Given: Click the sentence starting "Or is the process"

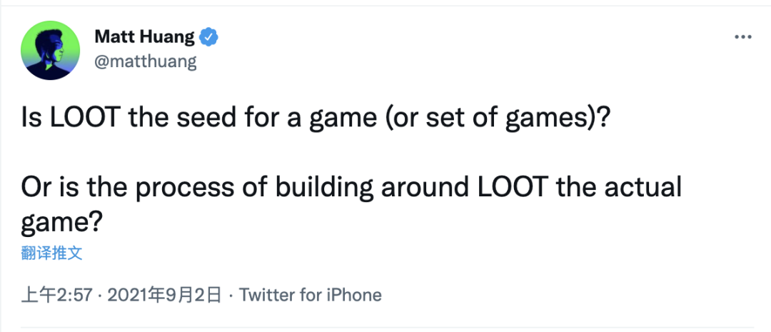Looking at the screenshot, I should point(350,188).
